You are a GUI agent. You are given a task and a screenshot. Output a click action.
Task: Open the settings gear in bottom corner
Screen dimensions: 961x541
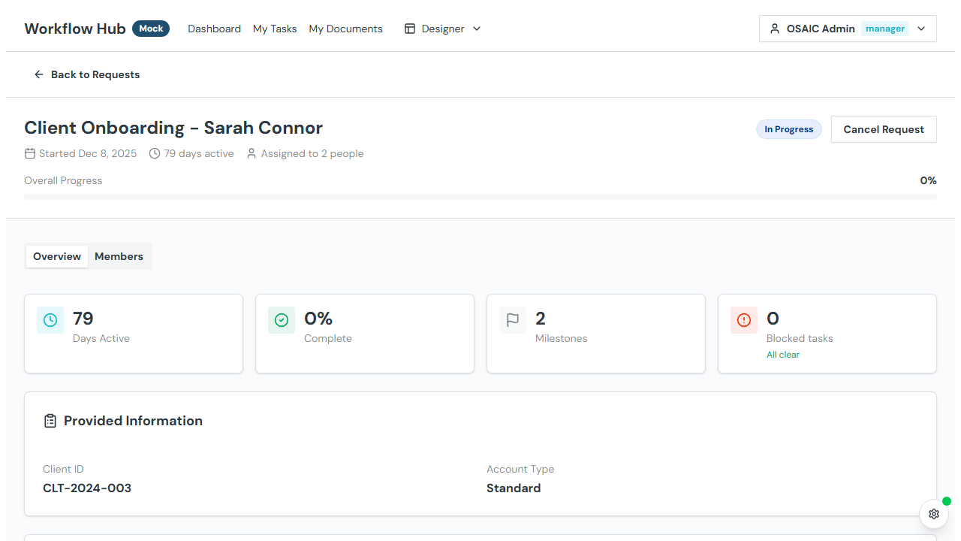coord(933,514)
